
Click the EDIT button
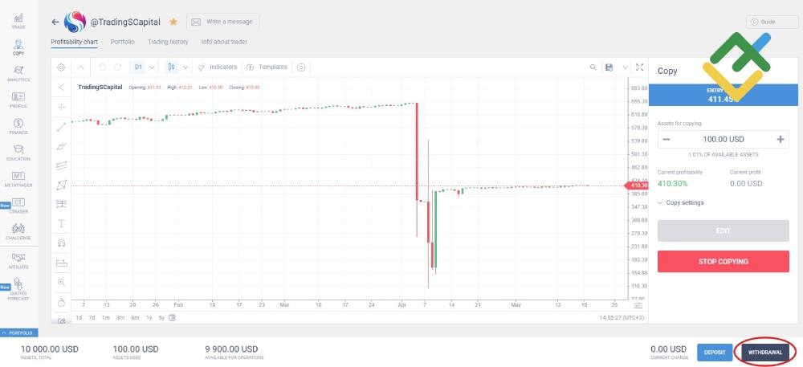coord(724,230)
